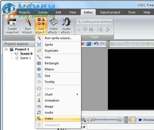This screenshot has width=154, height=130.
Task: Click the green up arrow order icon
Action: click(148, 44)
